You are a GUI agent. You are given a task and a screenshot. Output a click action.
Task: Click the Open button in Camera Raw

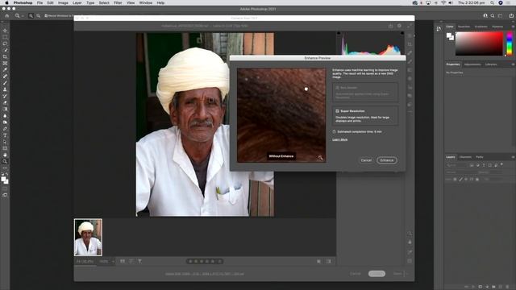[x=397, y=274]
